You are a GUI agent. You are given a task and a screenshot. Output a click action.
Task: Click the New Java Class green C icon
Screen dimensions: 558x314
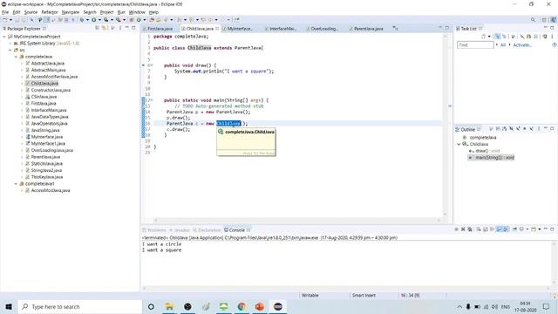coord(139,20)
